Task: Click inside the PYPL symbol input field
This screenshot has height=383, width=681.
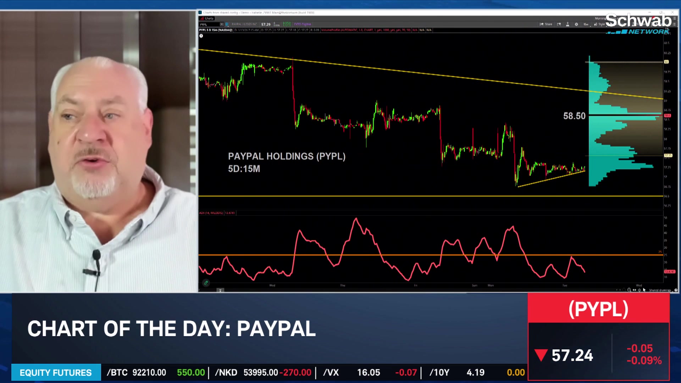Action: coord(209,24)
